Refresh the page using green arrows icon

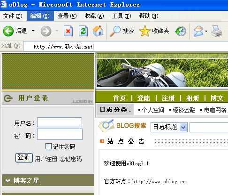[83, 31]
